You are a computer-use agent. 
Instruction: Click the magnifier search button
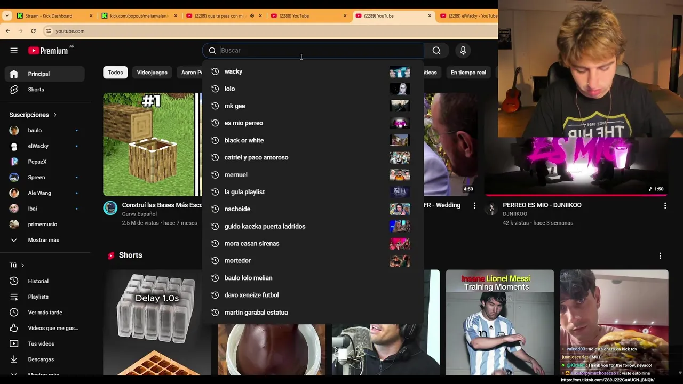(436, 51)
